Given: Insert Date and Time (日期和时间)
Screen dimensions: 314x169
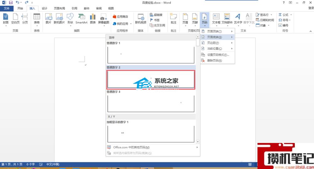Looking at the screenshot, I should [265, 20].
